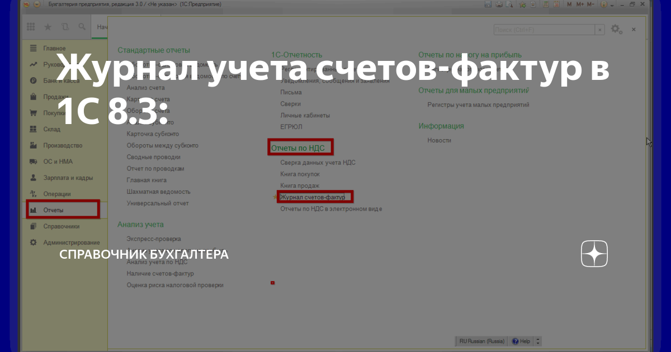Open the Новости link
The image size is (671, 352).
[439, 140]
